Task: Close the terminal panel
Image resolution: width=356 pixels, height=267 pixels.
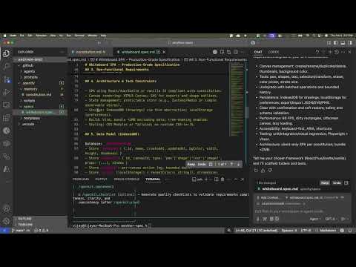Action: pyautogui.click(x=243, y=179)
